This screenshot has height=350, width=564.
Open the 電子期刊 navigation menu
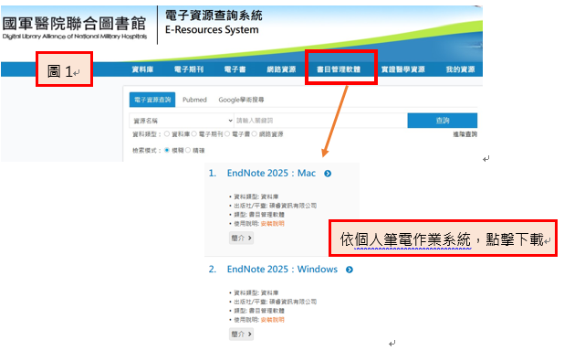tap(189, 69)
